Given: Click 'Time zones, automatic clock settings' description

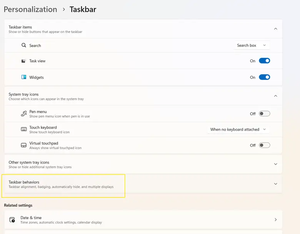Looking at the screenshot, I should click(x=61, y=222).
